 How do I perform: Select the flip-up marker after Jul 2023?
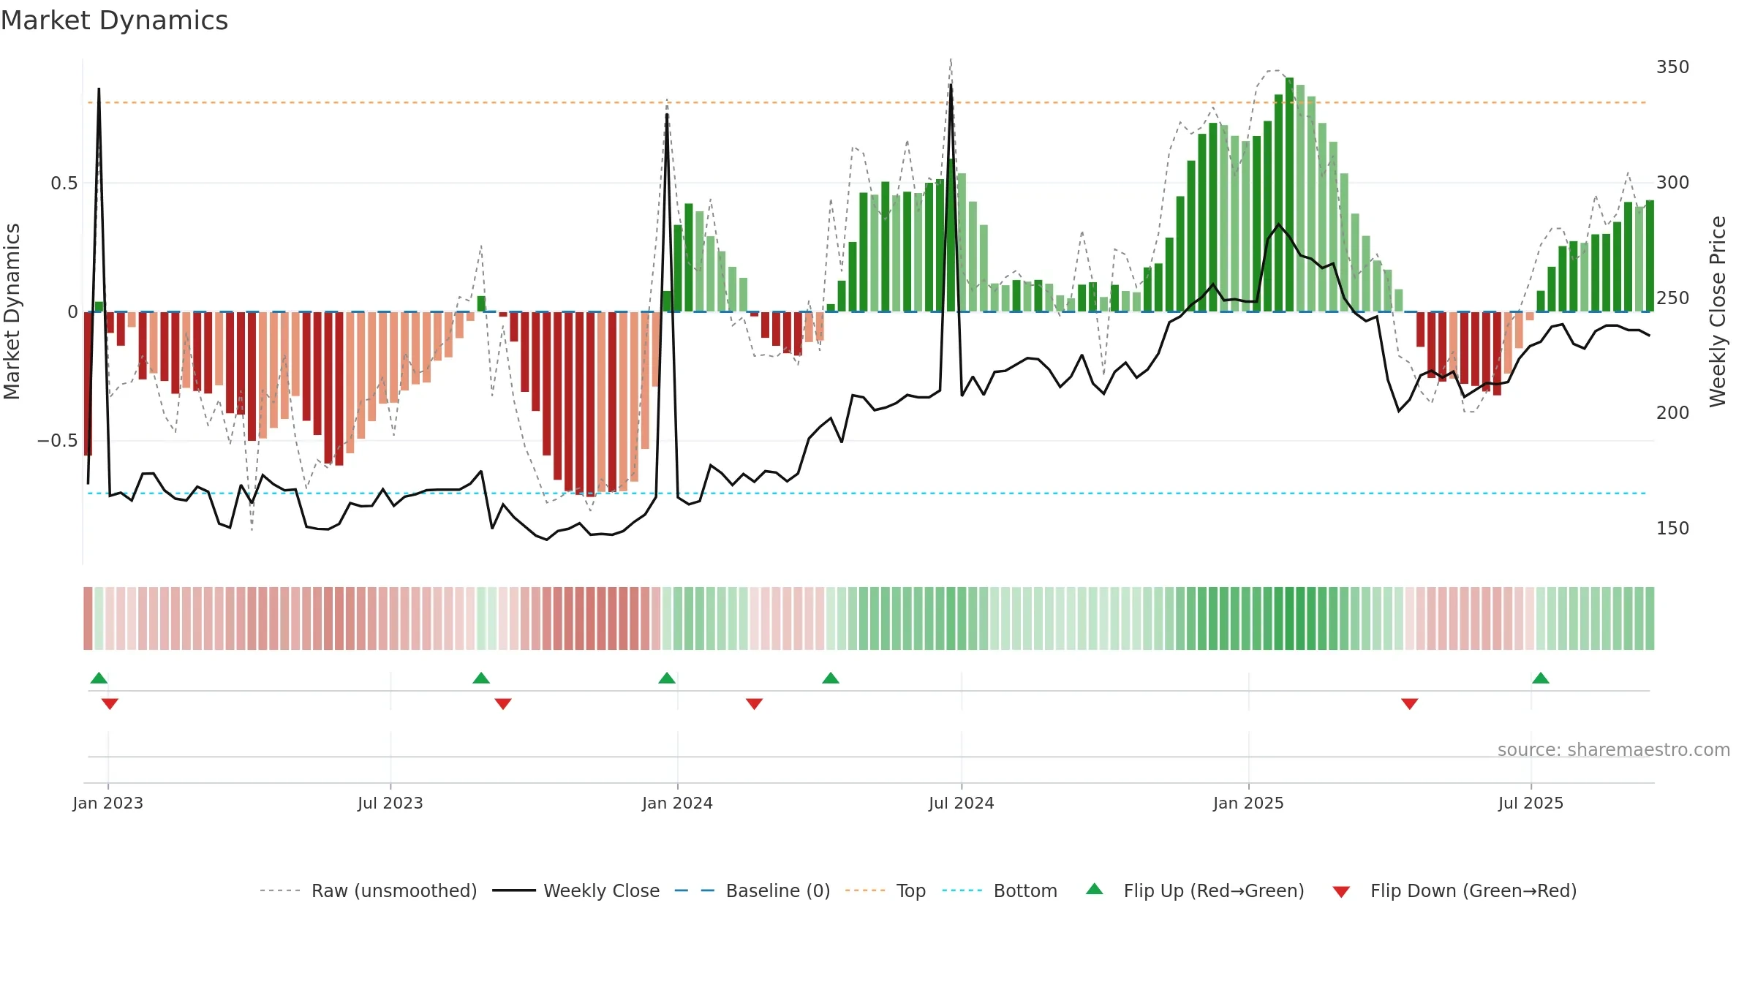click(481, 678)
